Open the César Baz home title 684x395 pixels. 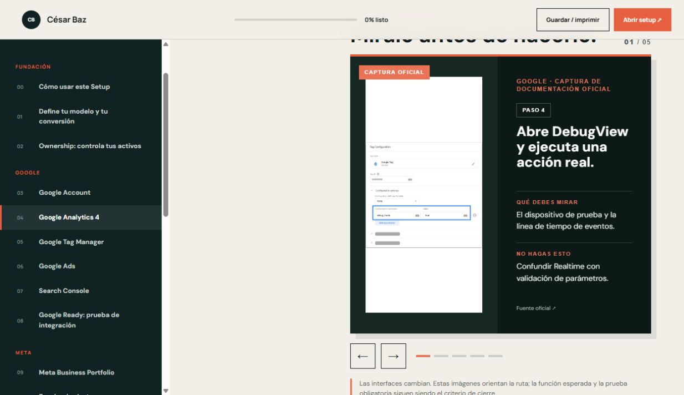67,20
